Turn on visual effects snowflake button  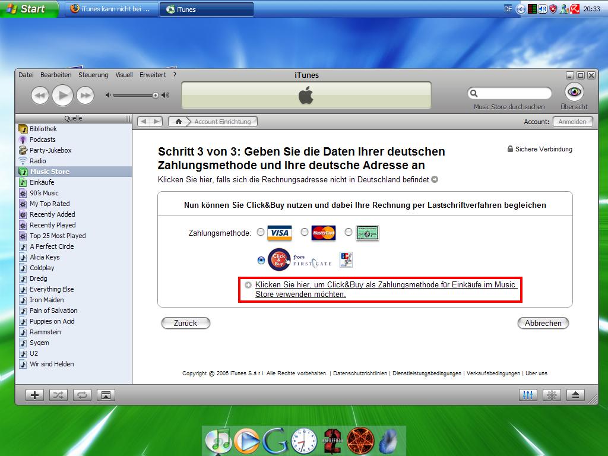point(552,395)
